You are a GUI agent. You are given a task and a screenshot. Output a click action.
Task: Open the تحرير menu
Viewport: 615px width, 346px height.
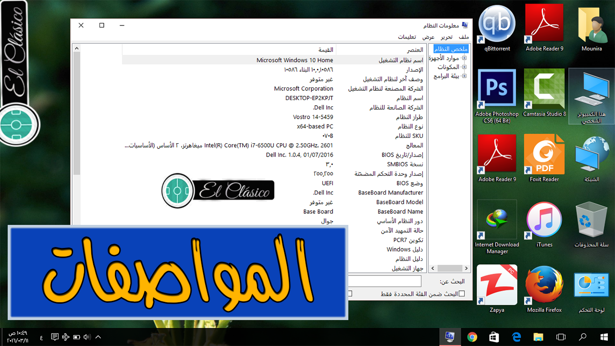tap(447, 37)
